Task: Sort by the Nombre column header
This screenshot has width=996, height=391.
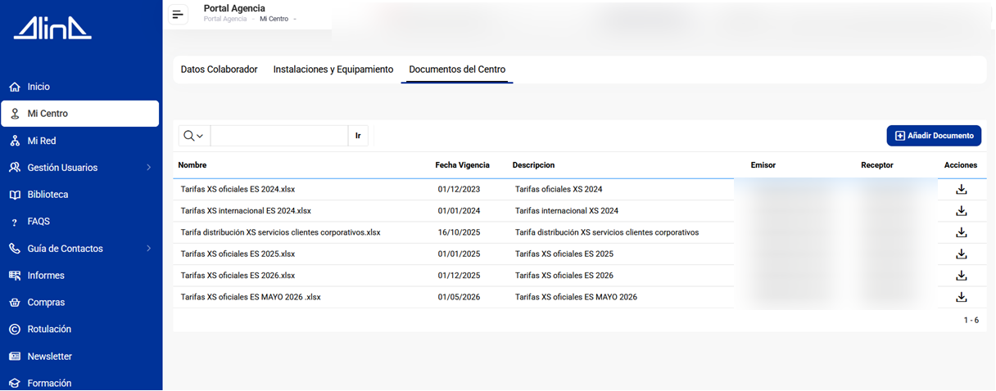Action: pos(192,165)
